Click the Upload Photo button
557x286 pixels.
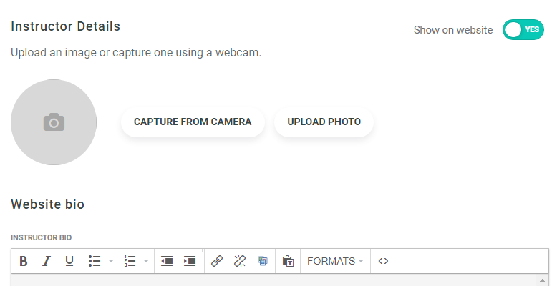[324, 122]
